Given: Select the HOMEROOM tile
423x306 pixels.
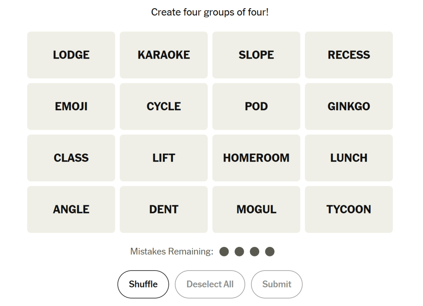Looking at the screenshot, I should [256, 158].
